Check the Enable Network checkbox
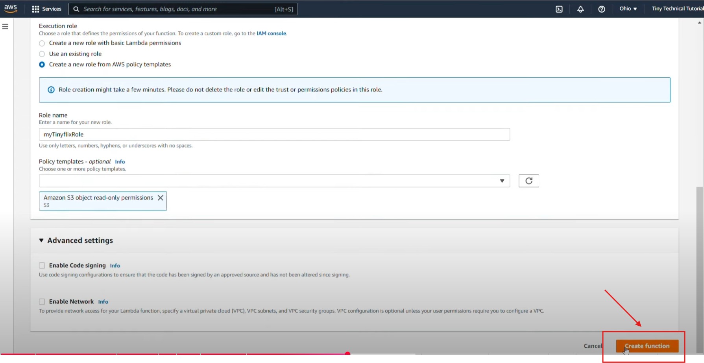 tap(42, 302)
